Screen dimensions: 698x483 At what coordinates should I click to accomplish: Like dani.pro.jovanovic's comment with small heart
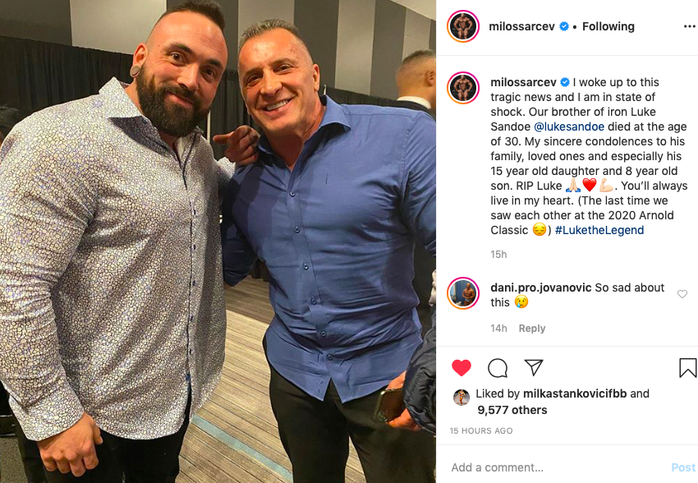(682, 294)
